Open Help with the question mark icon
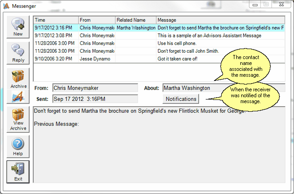The image size is (294, 194). [x=18, y=146]
